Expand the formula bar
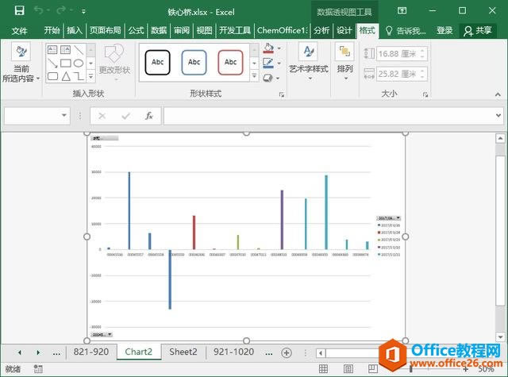508x377 pixels. [x=498, y=115]
